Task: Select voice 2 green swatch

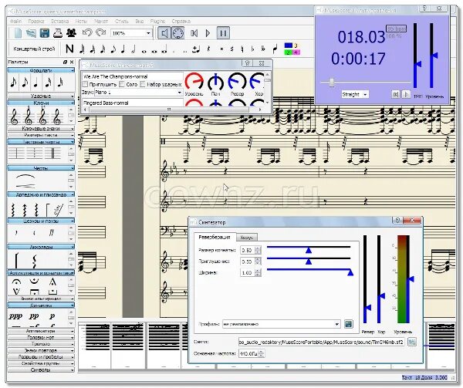Action: [x=288, y=52]
